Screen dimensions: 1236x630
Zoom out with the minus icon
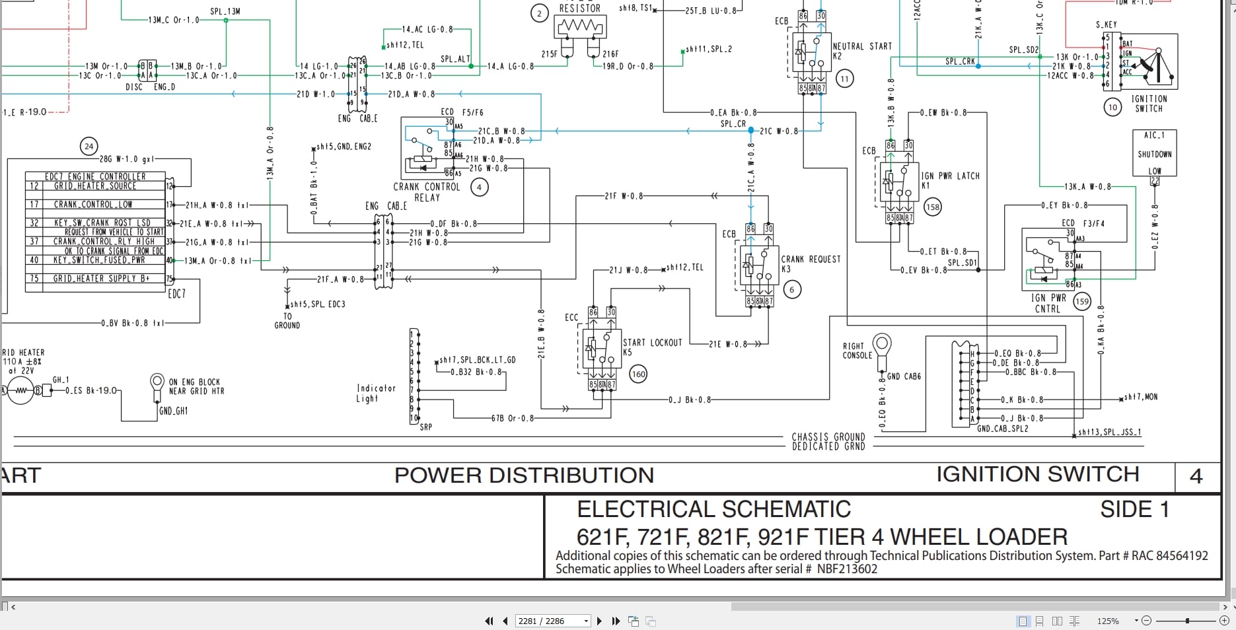pos(1146,621)
